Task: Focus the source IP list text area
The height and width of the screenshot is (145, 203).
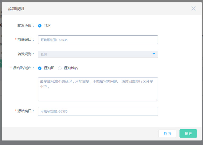Action: [98, 89]
